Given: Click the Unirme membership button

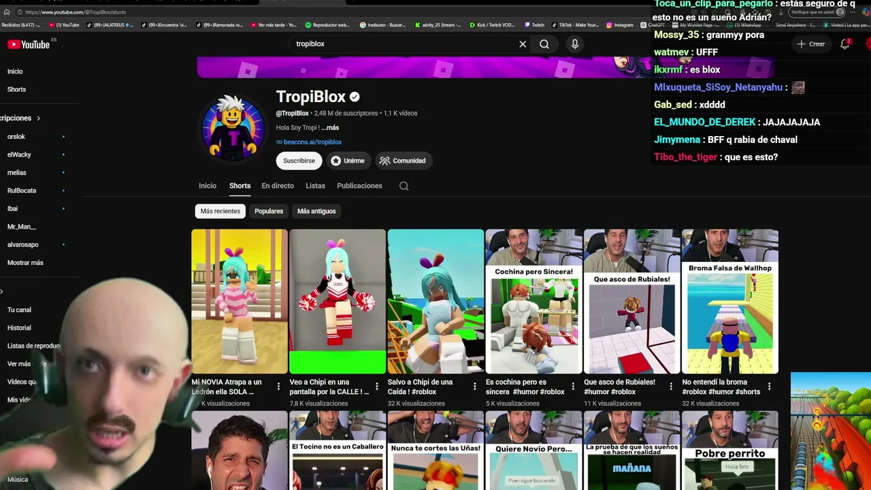Looking at the screenshot, I should pos(348,161).
